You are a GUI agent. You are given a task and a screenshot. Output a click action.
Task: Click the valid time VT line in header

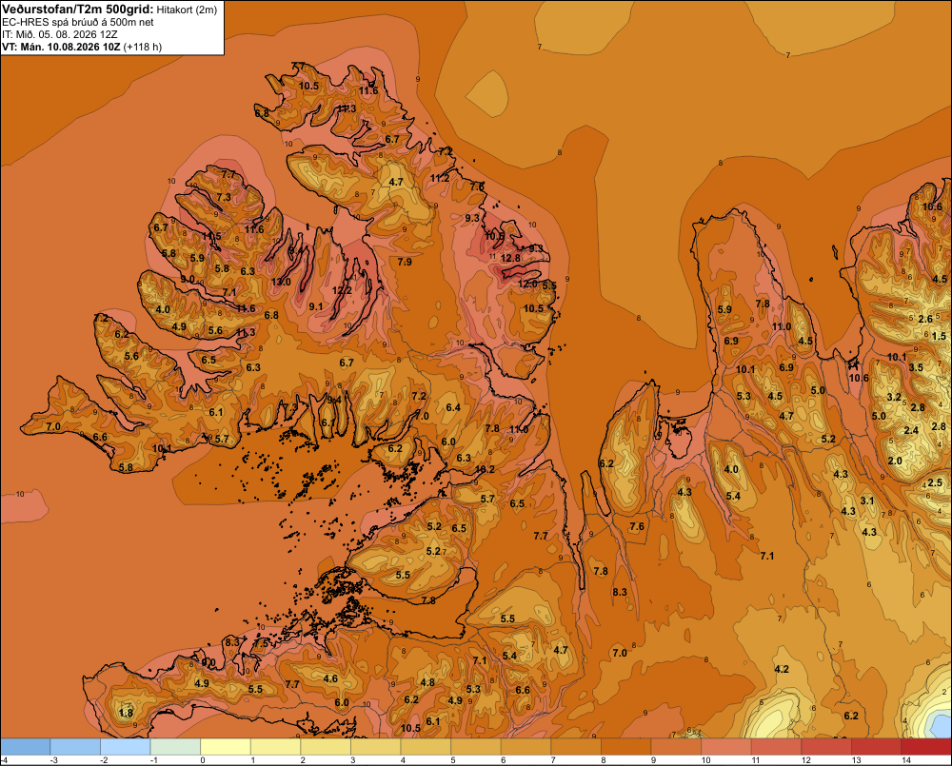pyautogui.click(x=82, y=47)
